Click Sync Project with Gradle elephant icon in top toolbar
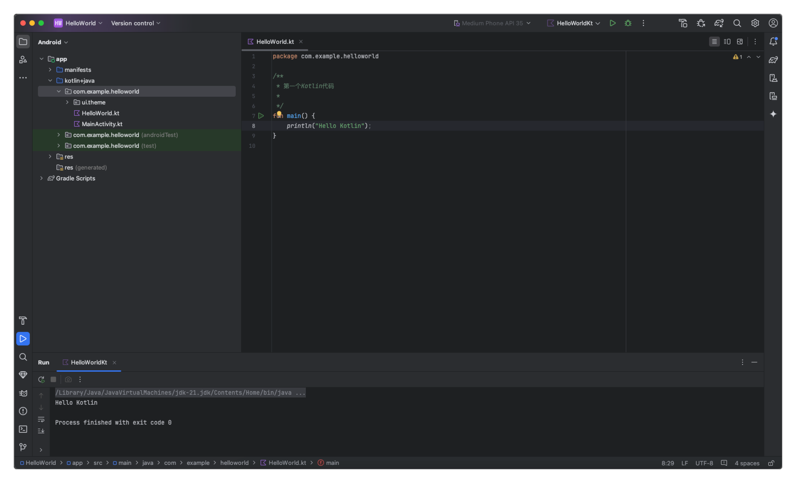The image size is (796, 483). [719, 23]
